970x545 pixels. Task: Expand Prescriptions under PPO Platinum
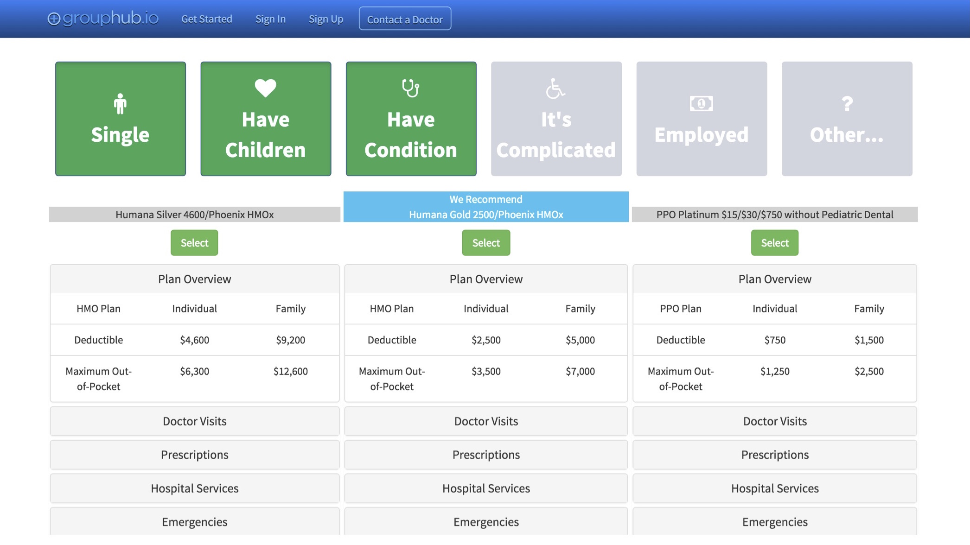point(775,455)
